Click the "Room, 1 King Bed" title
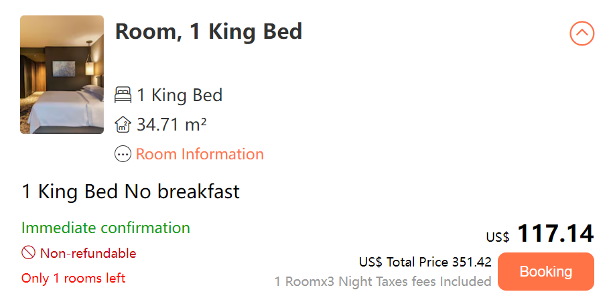The height and width of the screenshot is (300, 611). click(x=208, y=31)
